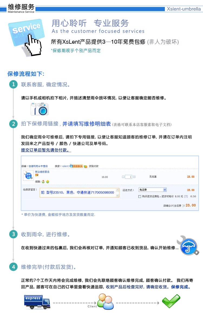This screenshot has height=322, width=203.
Task: Tick the 购买退货运费险 checkbox
Action: [140, 197]
